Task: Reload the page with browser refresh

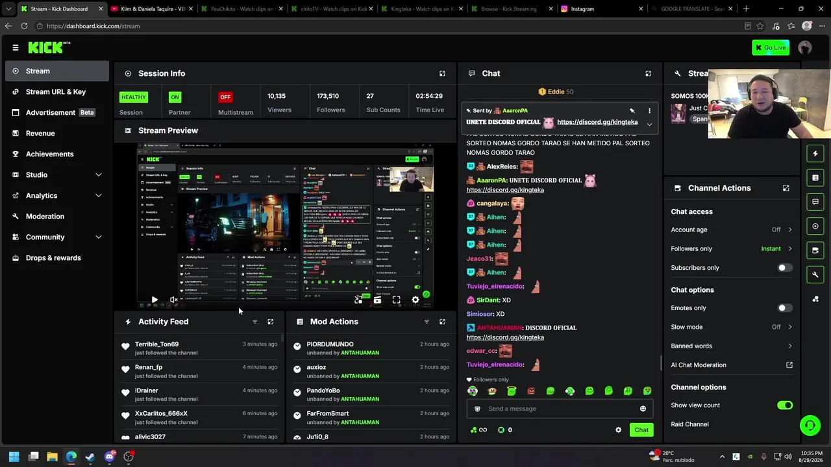Action: click(x=24, y=26)
